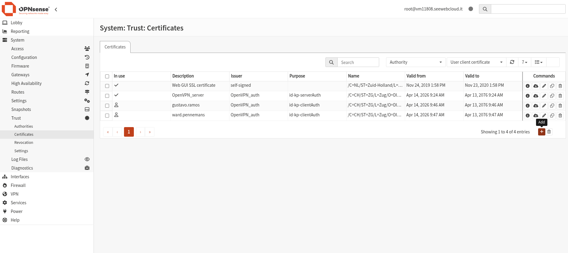Image resolution: width=568 pixels, height=253 pixels.
Task: Delete the Web GUI SSL certificate
Action: (x=560, y=86)
